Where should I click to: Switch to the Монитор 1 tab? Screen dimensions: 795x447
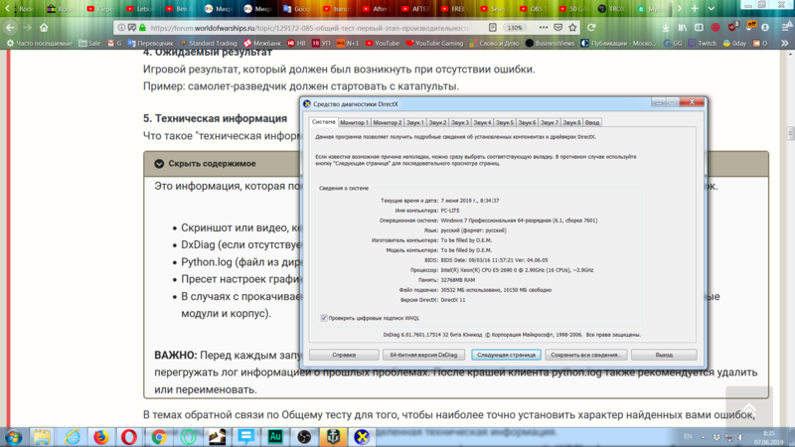coord(354,122)
